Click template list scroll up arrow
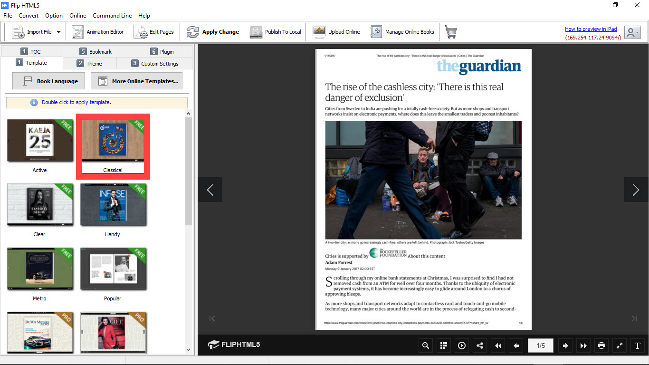The height and width of the screenshot is (365, 649). (188, 114)
